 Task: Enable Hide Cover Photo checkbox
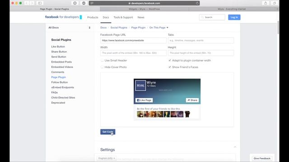tap(102, 67)
